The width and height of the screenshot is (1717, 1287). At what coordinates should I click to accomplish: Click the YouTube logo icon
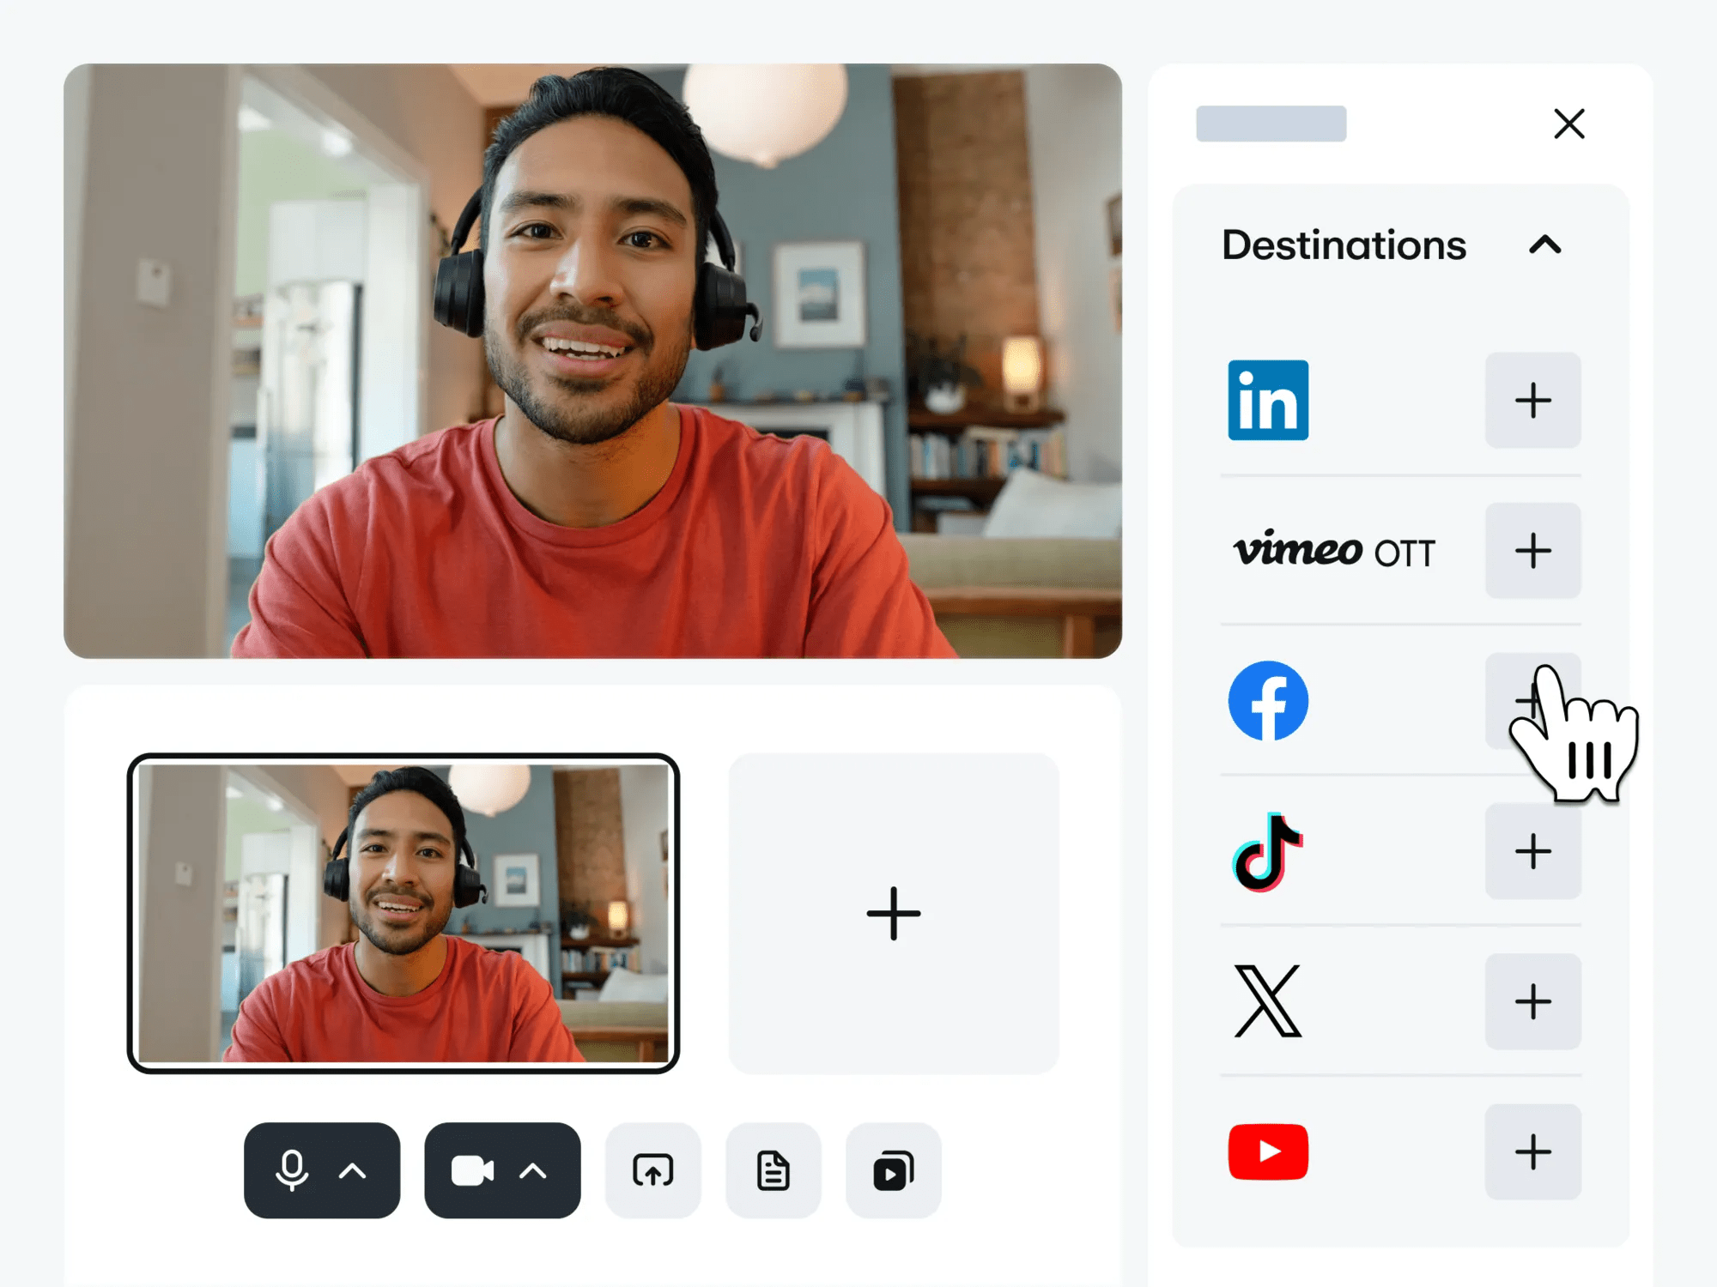(1268, 1151)
